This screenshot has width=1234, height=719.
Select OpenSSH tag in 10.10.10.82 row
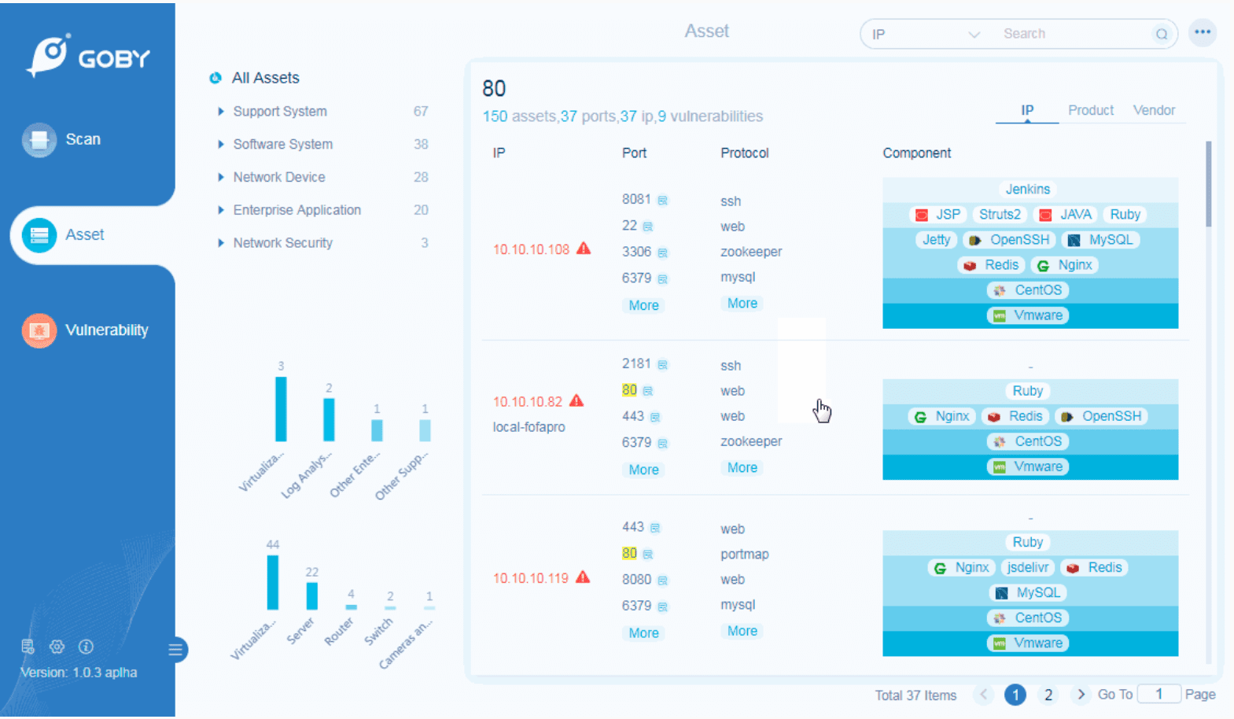(x=1101, y=416)
